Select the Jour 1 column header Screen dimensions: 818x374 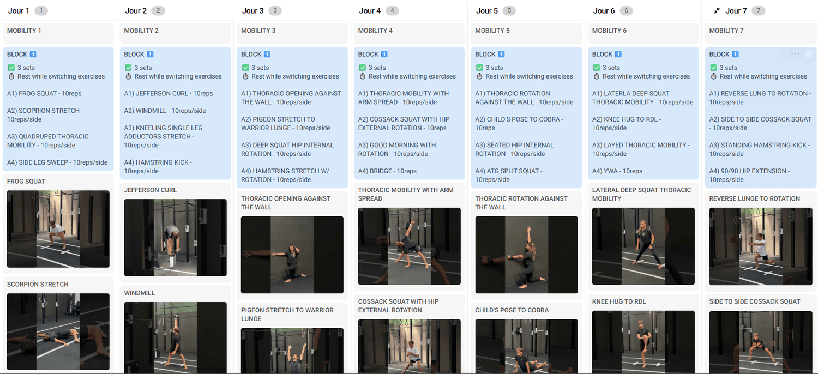pyautogui.click(x=19, y=11)
